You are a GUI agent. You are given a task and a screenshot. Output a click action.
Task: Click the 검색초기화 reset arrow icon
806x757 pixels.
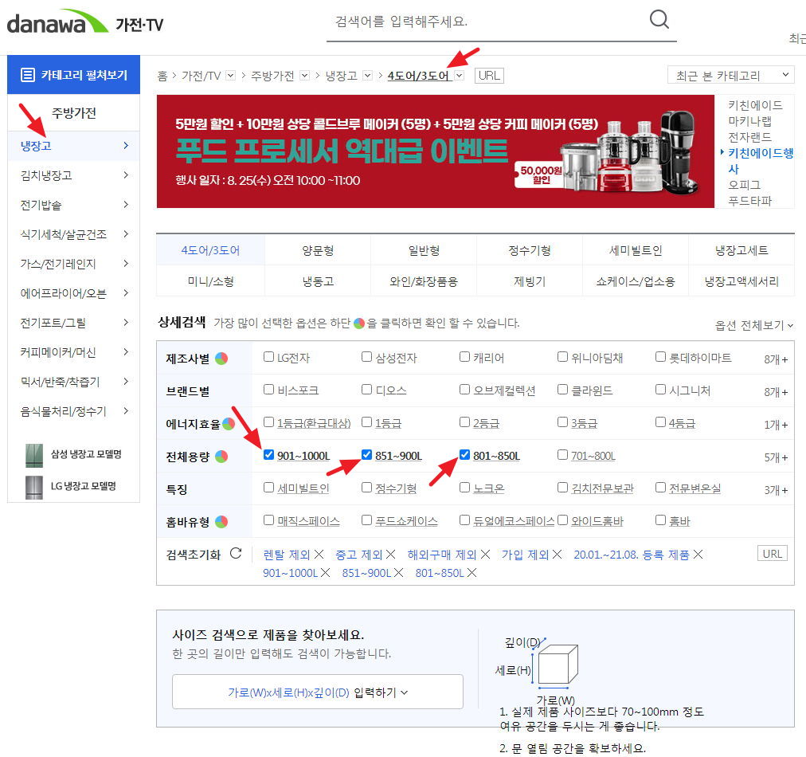pyautogui.click(x=236, y=553)
